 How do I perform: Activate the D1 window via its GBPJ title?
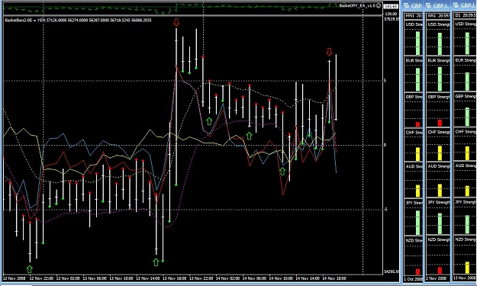(x=468, y=6)
